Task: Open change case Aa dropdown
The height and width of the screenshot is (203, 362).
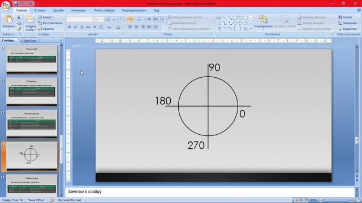Action: [110, 27]
